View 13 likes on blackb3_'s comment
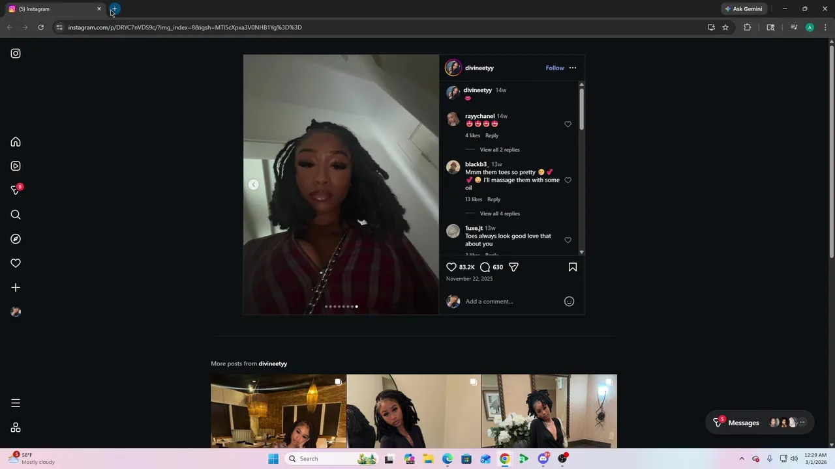The image size is (835, 469). click(474, 199)
